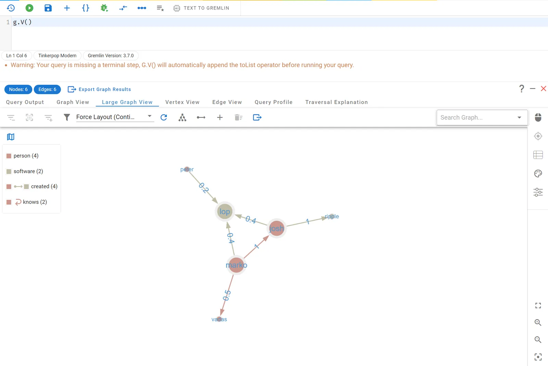
Task: Format query with curly braces icon
Action: click(86, 8)
